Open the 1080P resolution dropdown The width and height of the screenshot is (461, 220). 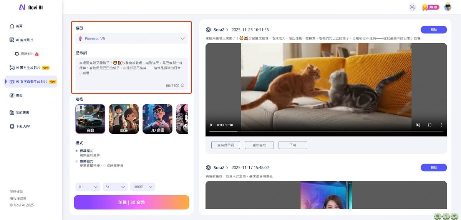[142, 187]
